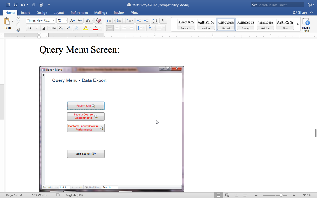Click the 267 Words count in status bar

point(39,195)
